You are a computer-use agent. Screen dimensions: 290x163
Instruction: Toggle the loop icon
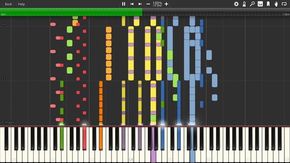[284, 4]
